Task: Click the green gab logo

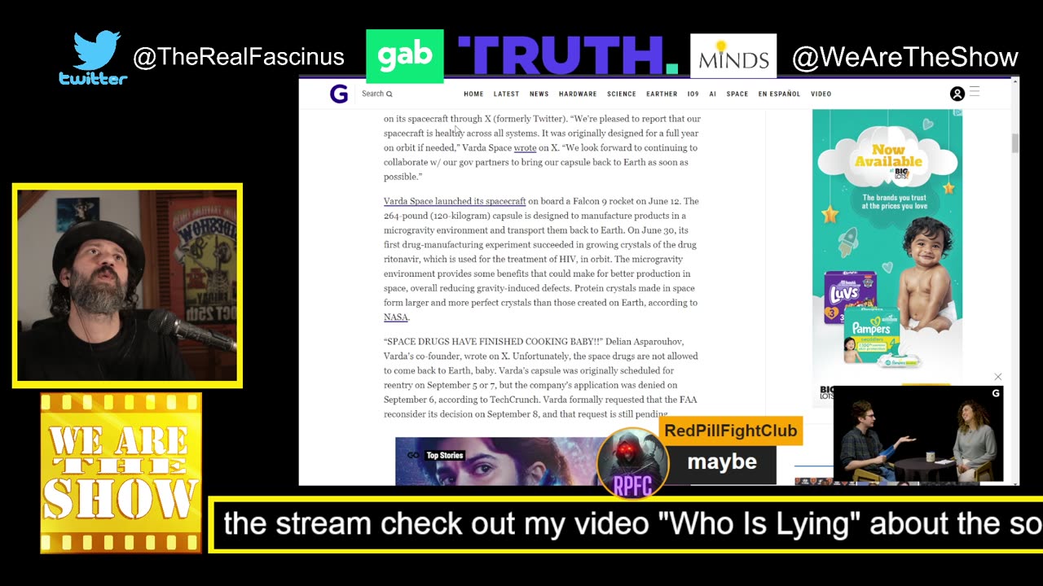Action: click(x=405, y=56)
